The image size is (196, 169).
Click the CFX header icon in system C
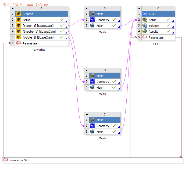(145, 14)
